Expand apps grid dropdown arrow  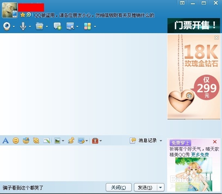point(95,26)
